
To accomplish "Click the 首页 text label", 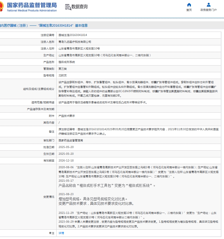I will (189, 10).
